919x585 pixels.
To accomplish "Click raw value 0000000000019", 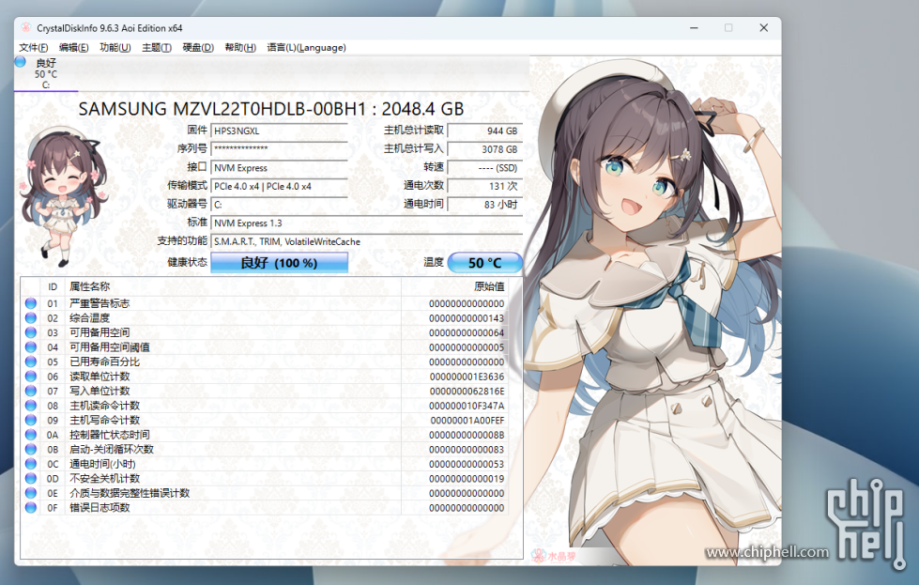I will tap(467, 478).
